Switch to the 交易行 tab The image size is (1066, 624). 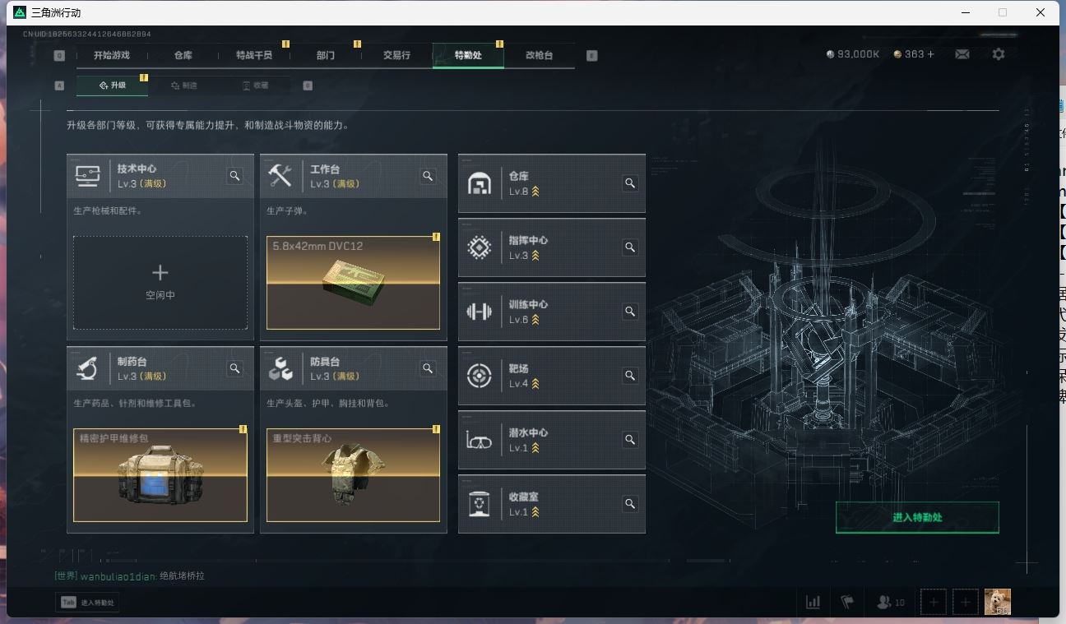point(396,55)
